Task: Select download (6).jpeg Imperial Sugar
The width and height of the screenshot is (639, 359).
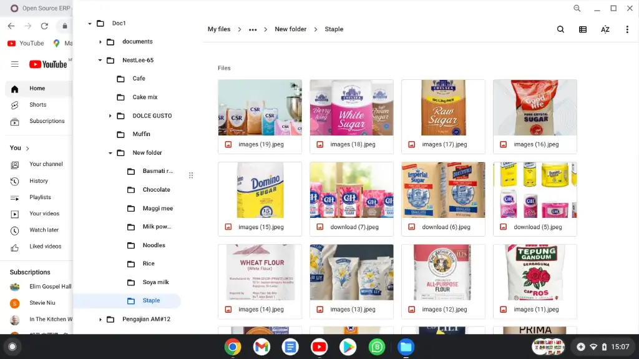Action: click(x=444, y=199)
